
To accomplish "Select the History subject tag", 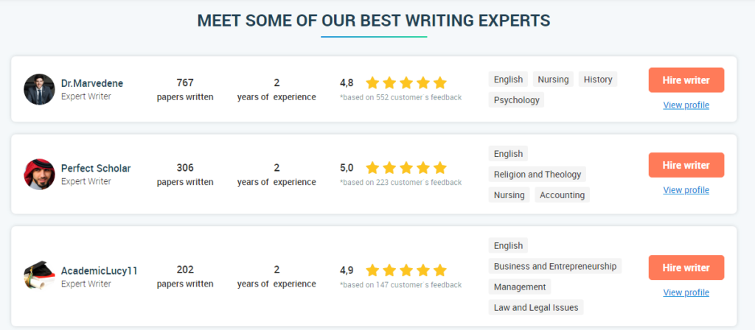I will (x=597, y=80).
